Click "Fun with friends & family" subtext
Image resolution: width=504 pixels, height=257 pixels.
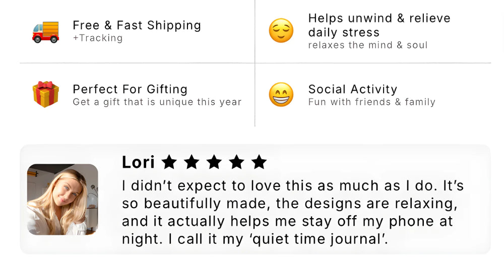[x=371, y=102]
